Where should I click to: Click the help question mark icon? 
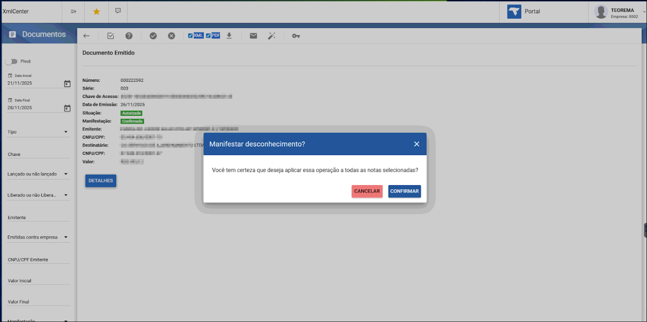(129, 36)
